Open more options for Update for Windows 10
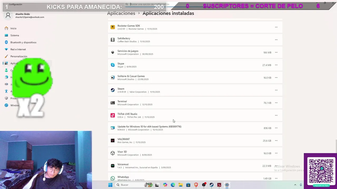 [276, 128]
